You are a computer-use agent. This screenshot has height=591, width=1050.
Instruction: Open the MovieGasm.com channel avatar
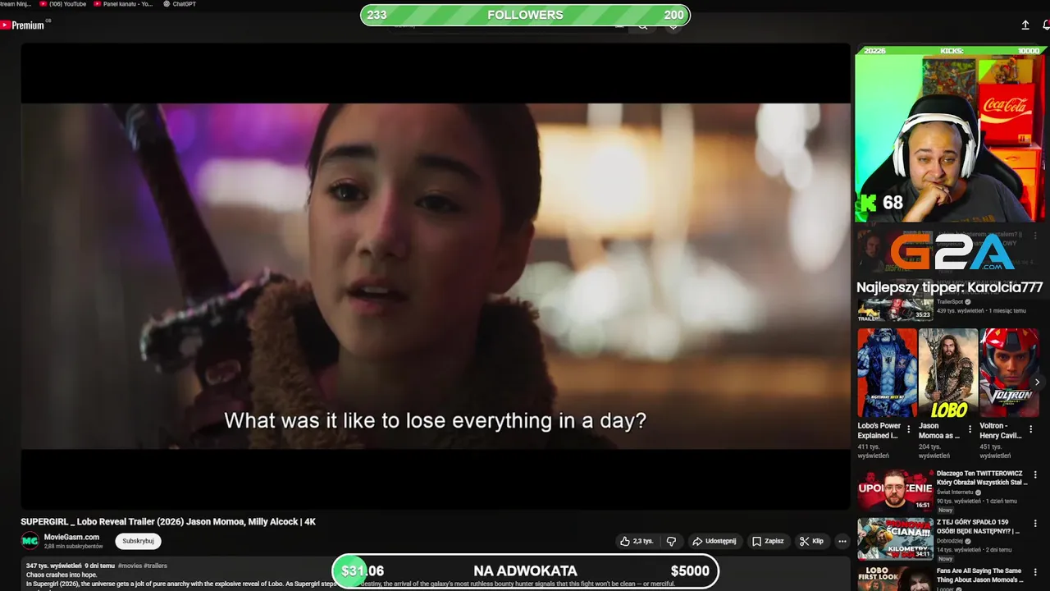pos(30,541)
